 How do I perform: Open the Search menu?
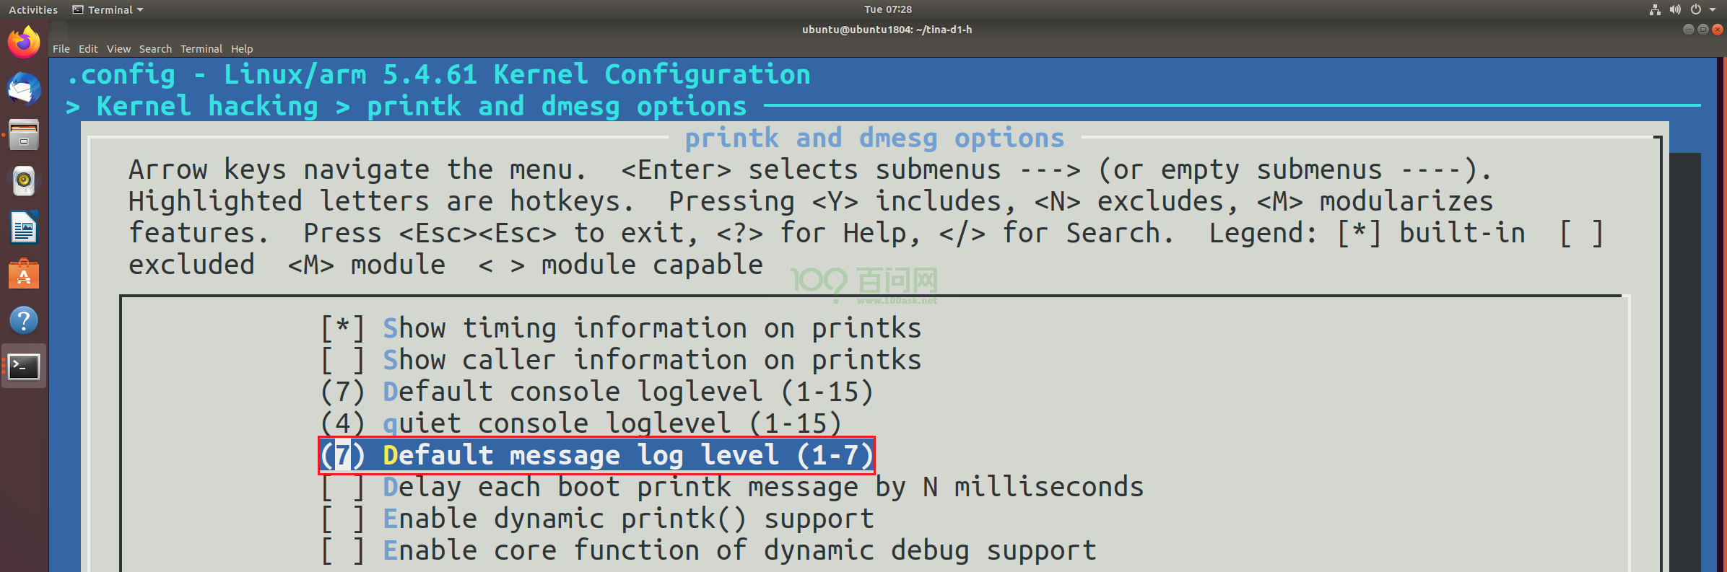coord(155,49)
